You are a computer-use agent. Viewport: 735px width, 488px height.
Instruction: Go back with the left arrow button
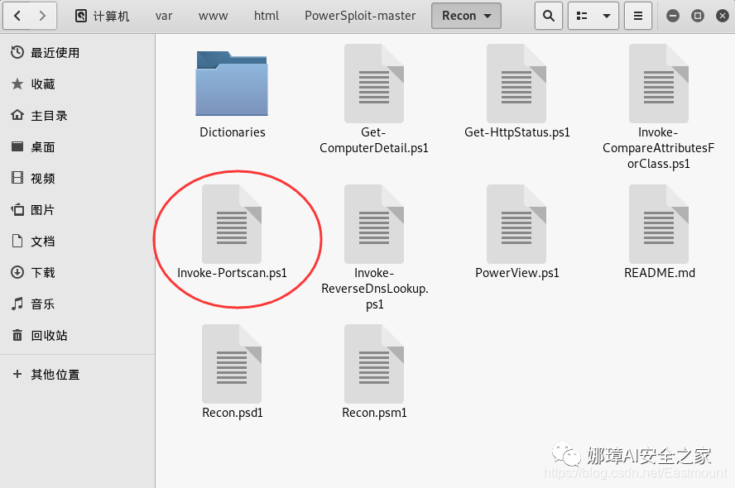point(17,16)
